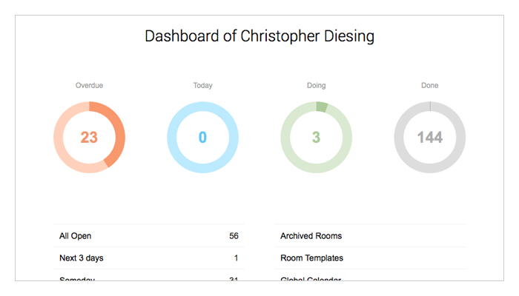Viewport: 519px width, 296px height.
Task: Show tasks due in Next 3 days
Action: [x=80, y=258]
